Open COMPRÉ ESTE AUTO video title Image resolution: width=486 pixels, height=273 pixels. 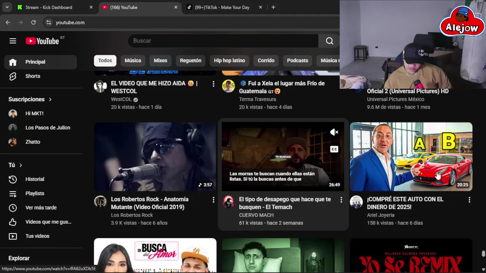tap(405, 203)
